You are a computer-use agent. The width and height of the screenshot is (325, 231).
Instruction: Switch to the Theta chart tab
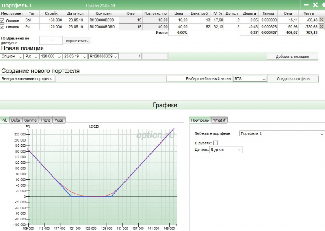pos(45,120)
